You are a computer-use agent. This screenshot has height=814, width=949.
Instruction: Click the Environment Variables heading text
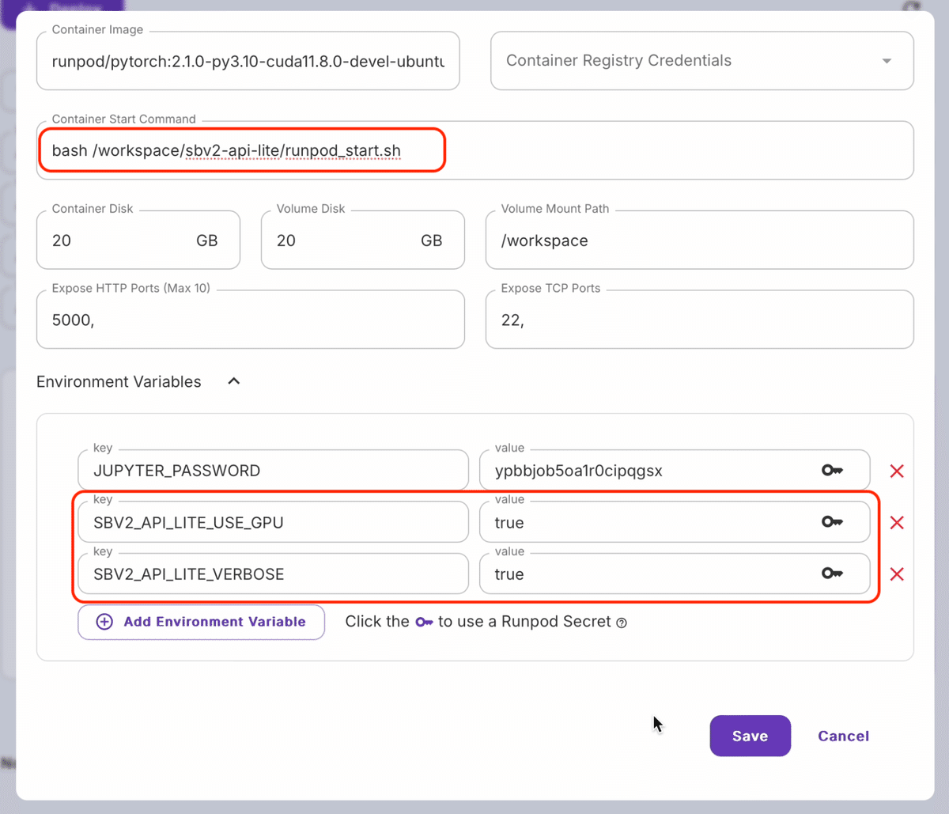pos(119,381)
